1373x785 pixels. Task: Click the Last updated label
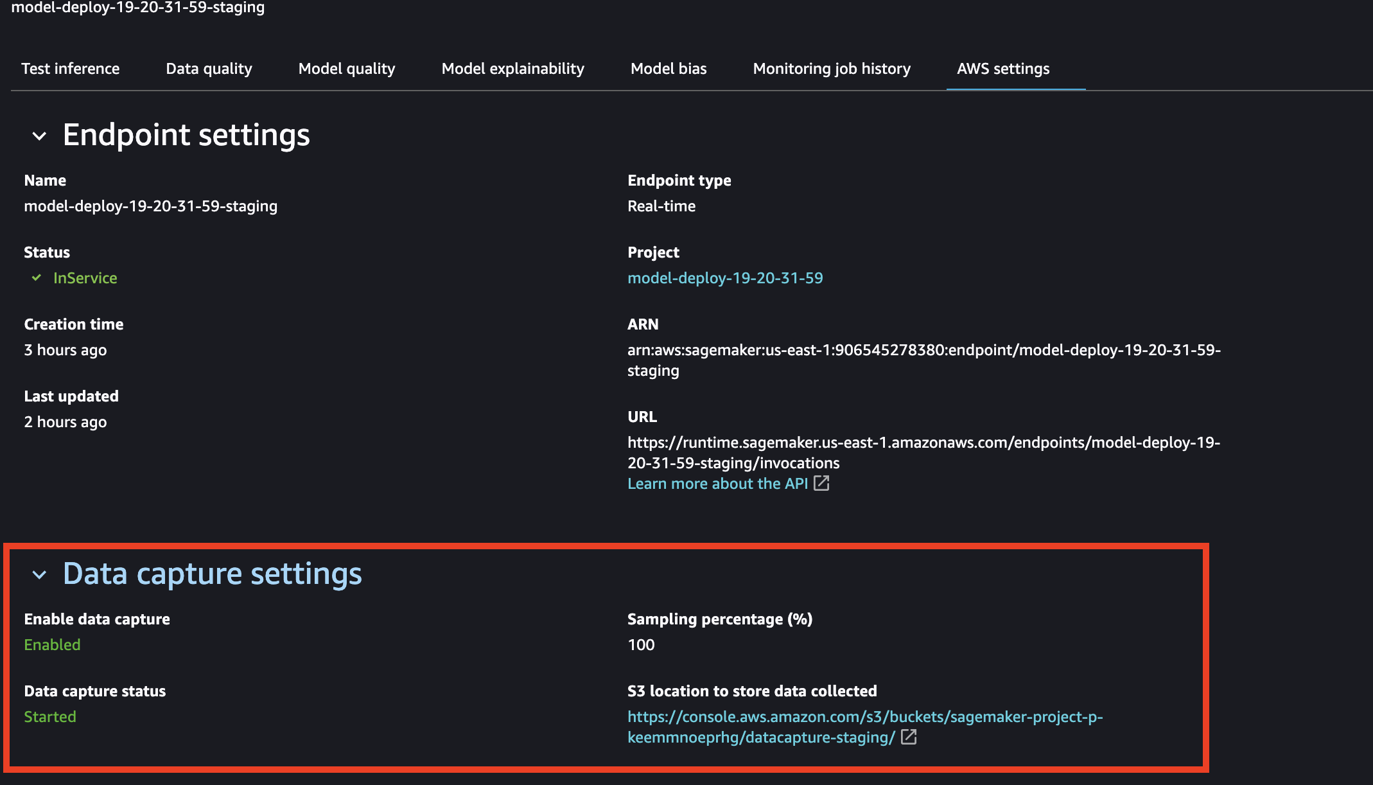[x=71, y=396]
